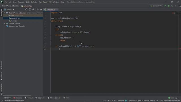This screenshot has width=181, height=102.
Task: Click the PyCharm application logo
Action: tap(2, 2)
